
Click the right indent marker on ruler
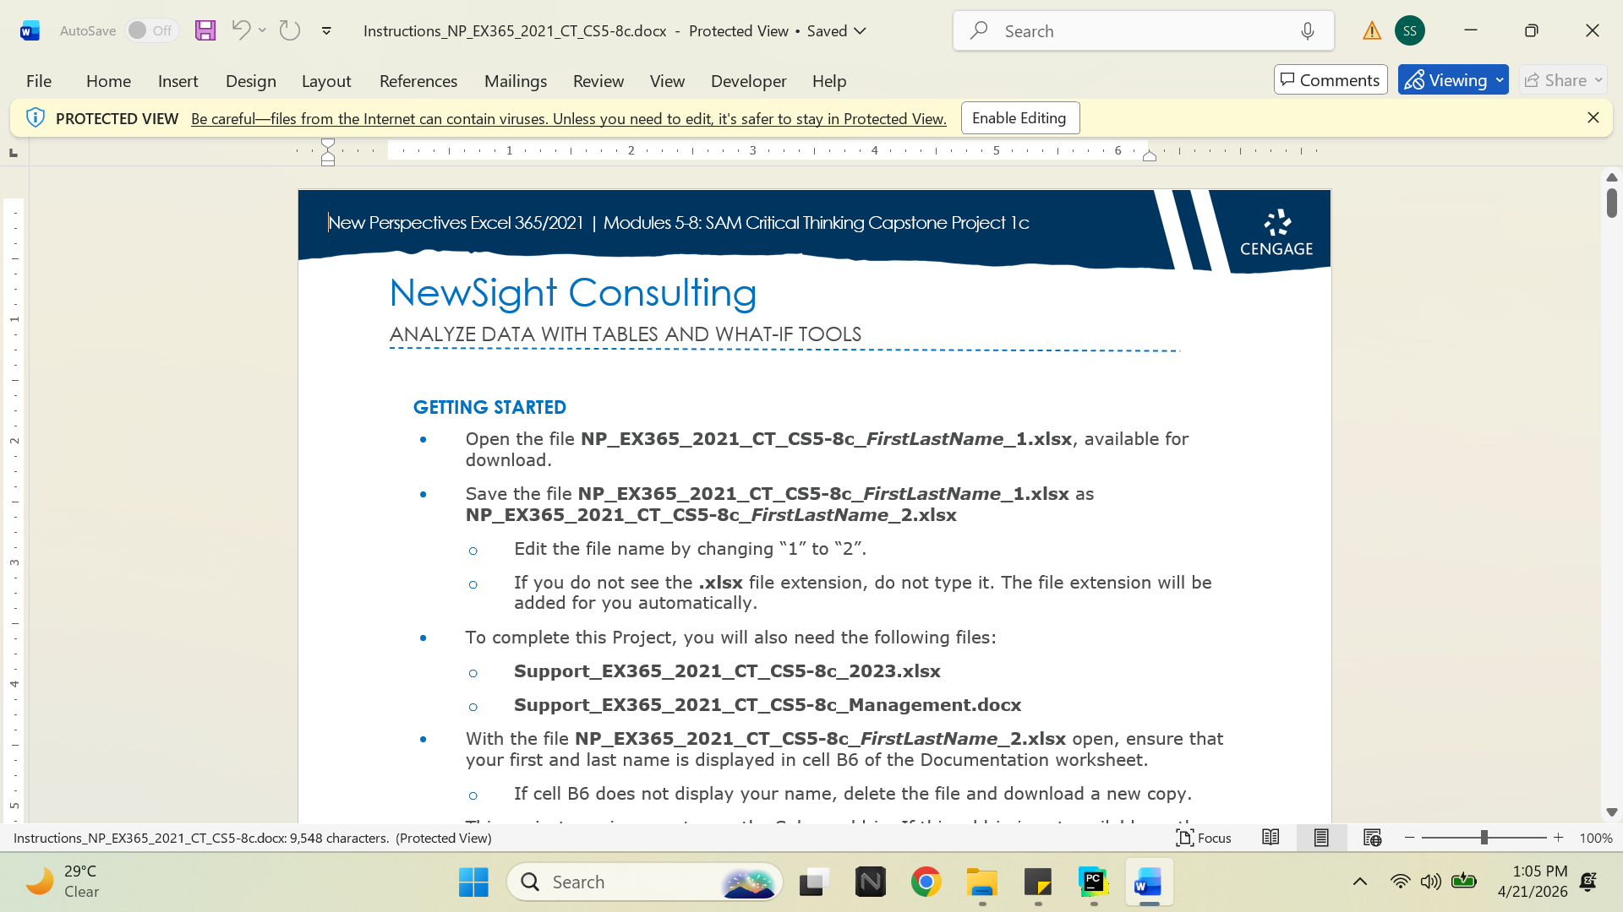coord(1150,155)
